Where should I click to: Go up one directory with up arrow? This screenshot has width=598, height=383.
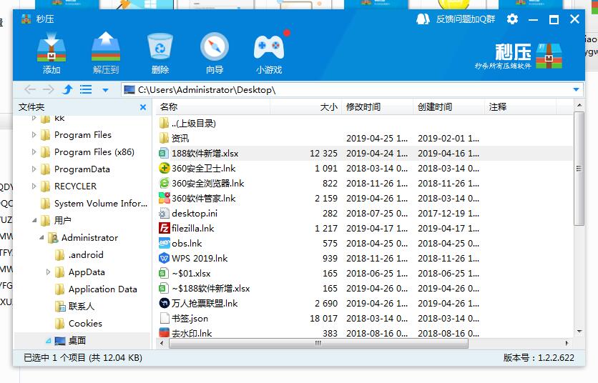67,90
